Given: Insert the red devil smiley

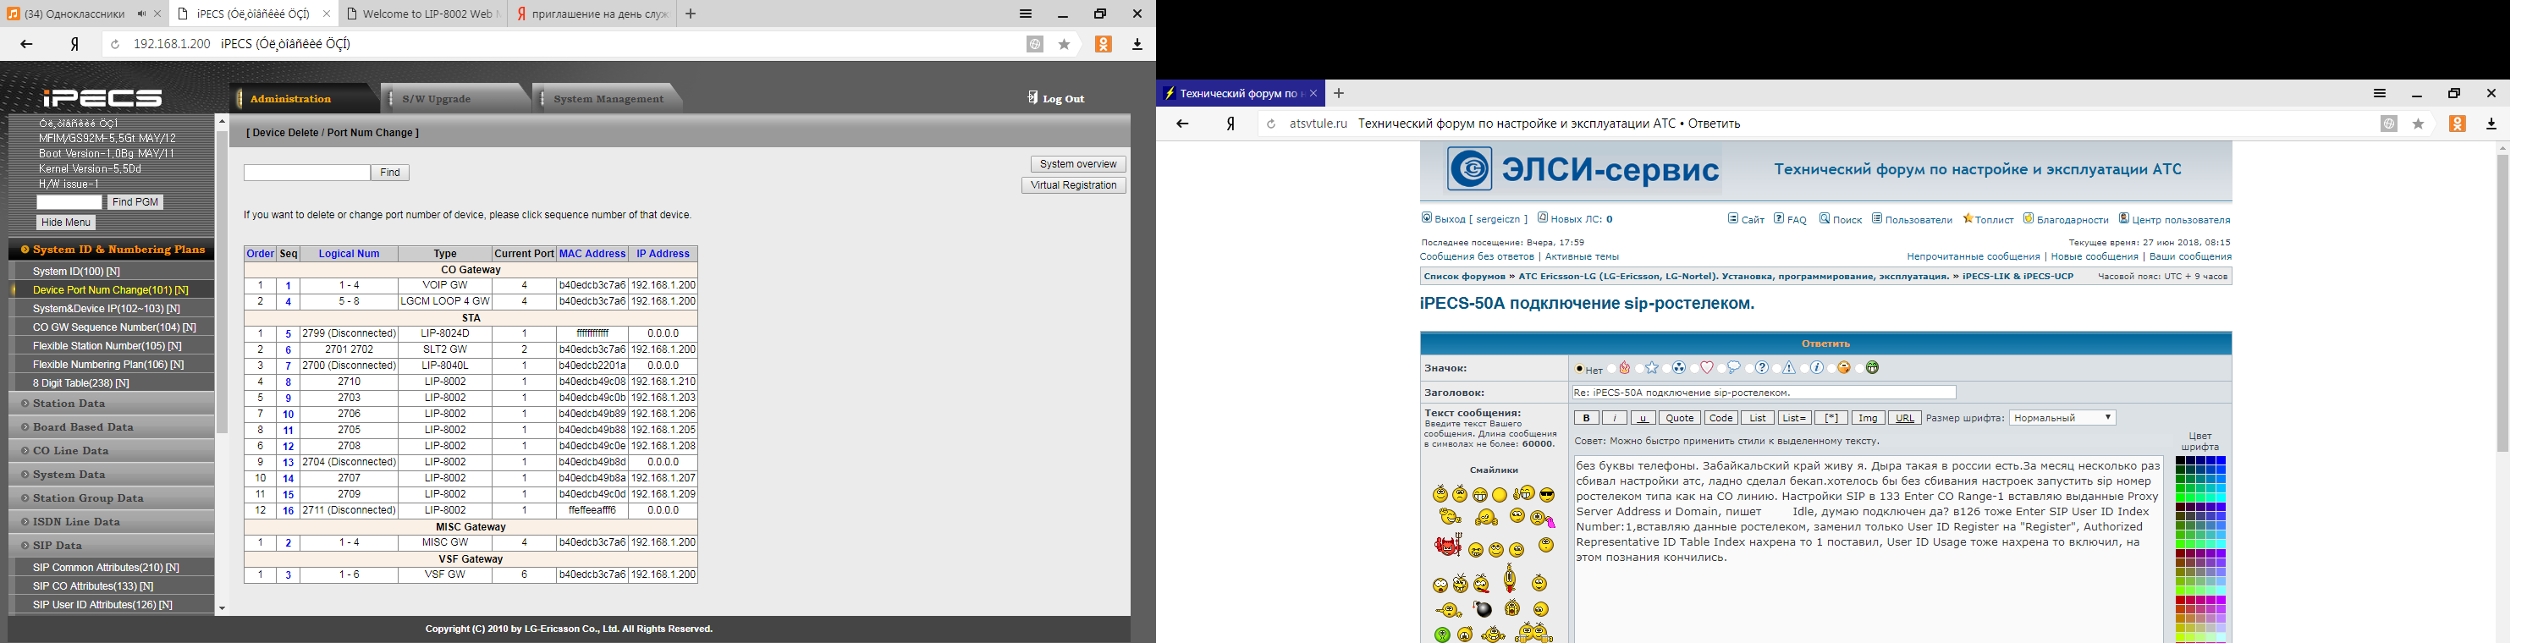Looking at the screenshot, I should point(1448,546).
